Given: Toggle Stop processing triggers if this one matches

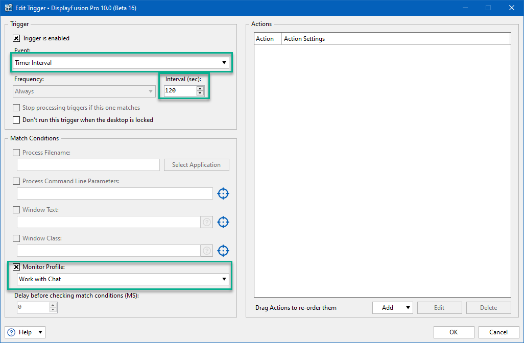Looking at the screenshot, I should click(16, 108).
